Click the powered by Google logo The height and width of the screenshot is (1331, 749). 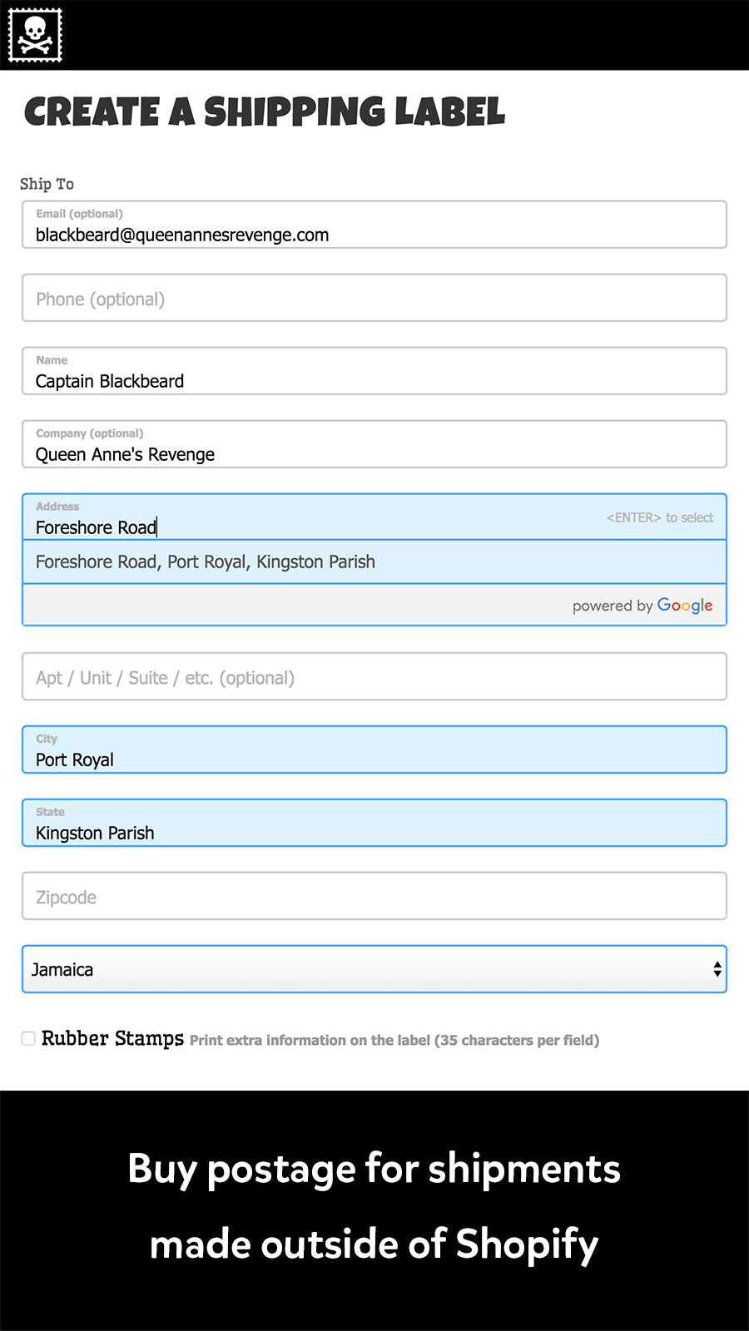coord(642,606)
